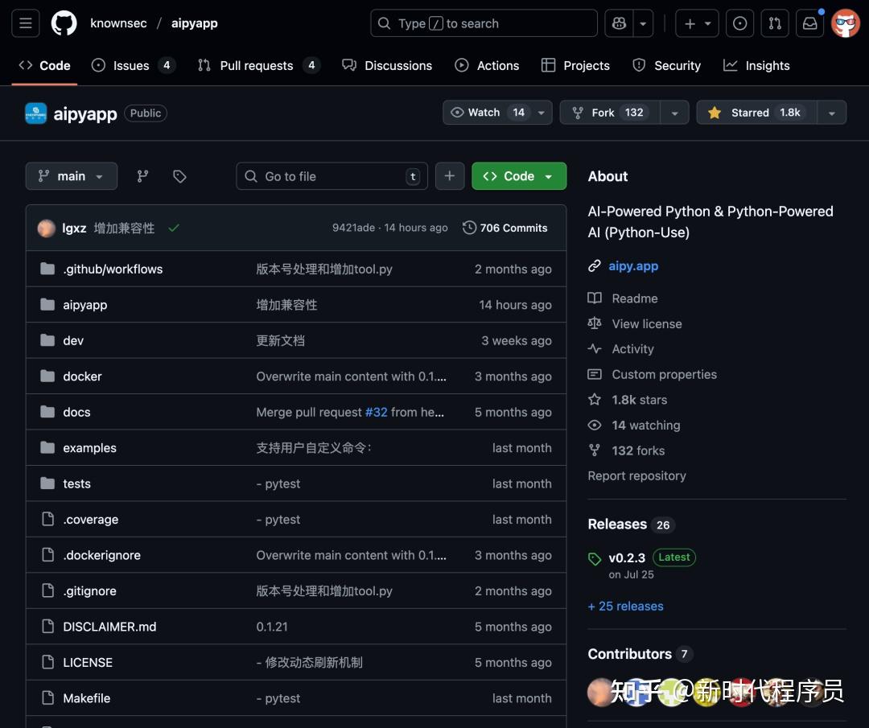Click the search bar field

[x=484, y=23]
